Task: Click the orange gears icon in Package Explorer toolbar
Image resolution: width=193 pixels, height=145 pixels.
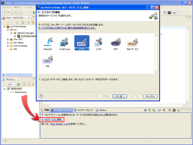Action: [33, 23]
